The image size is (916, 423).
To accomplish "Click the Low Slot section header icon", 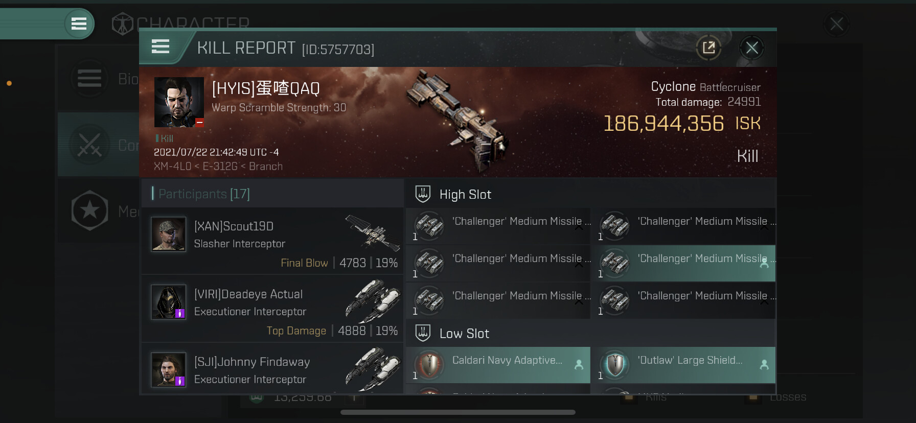I will tap(423, 333).
